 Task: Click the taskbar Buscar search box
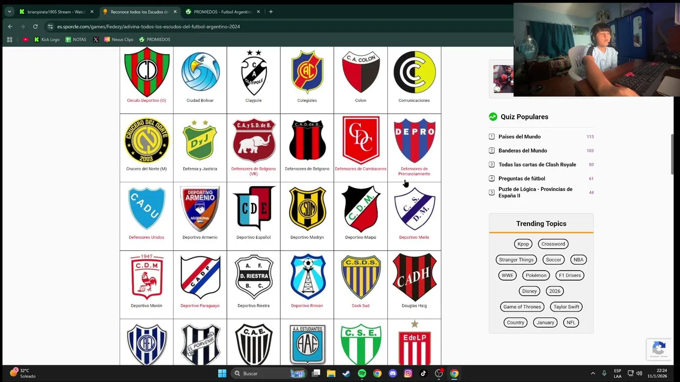[x=269, y=374]
